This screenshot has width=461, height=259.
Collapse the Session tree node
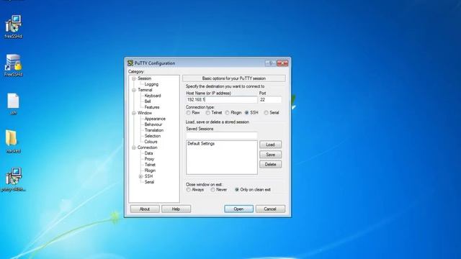(x=134, y=78)
